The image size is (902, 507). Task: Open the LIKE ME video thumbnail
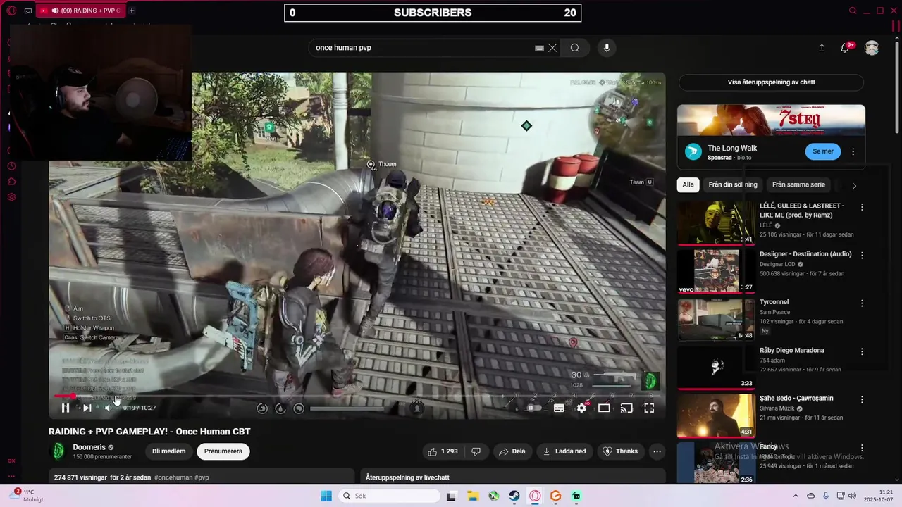tap(716, 223)
